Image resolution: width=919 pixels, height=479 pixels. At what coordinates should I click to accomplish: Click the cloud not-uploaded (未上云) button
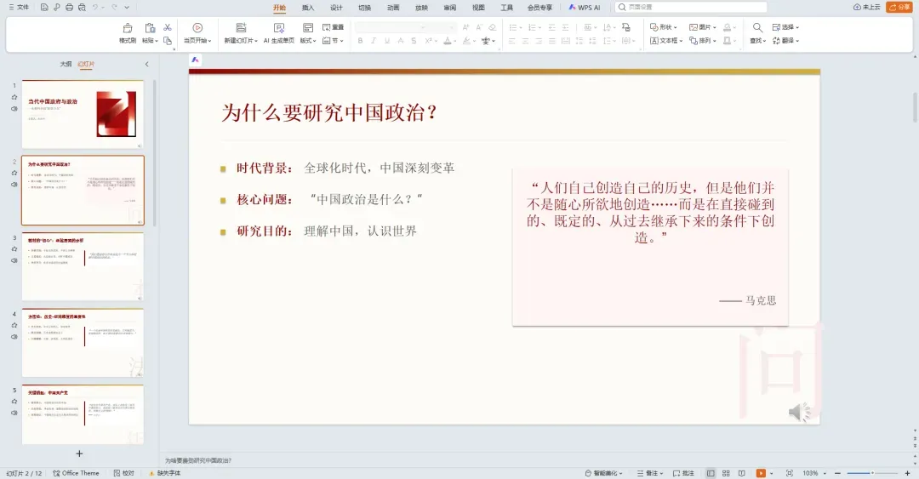coord(866,7)
